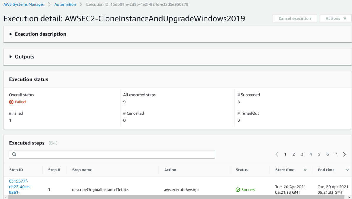
Task: Click the Executed steps heading
Action: 27,143
